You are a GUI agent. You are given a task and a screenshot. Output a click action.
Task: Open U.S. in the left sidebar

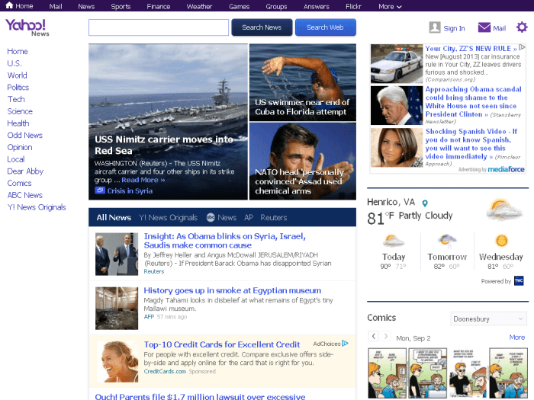[14, 63]
